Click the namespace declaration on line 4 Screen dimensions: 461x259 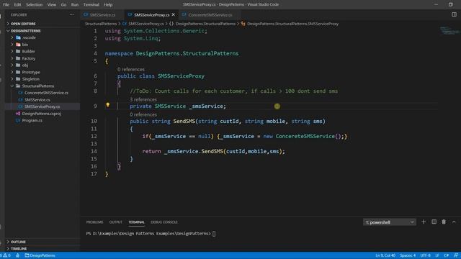(x=171, y=53)
